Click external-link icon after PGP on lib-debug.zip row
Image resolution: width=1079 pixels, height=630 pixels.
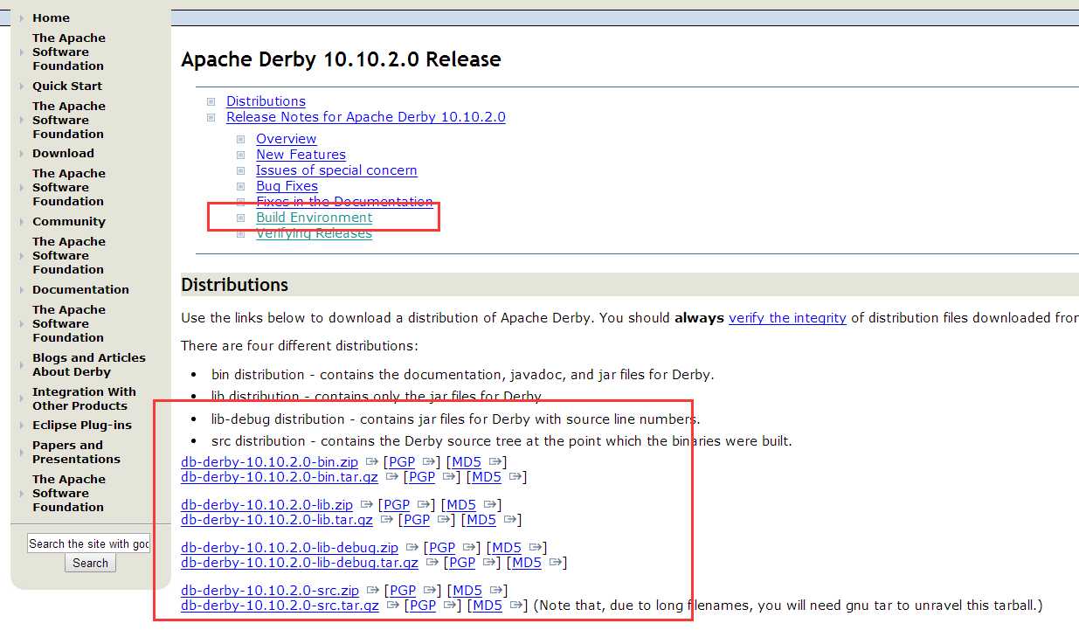point(469,547)
